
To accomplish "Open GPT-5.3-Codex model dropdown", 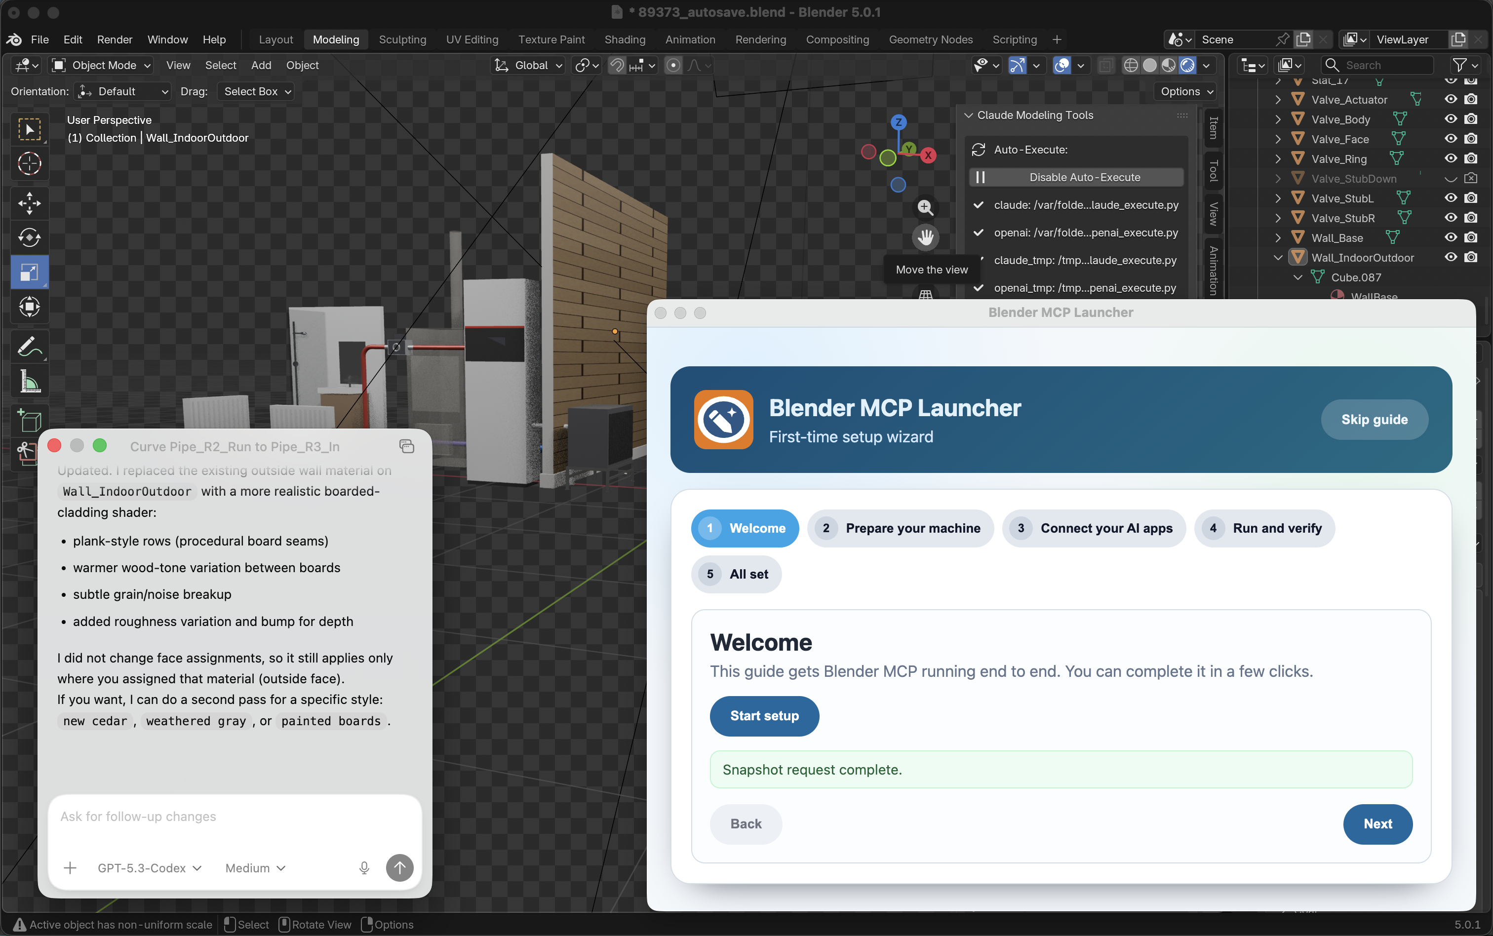I will tap(149, 868).
